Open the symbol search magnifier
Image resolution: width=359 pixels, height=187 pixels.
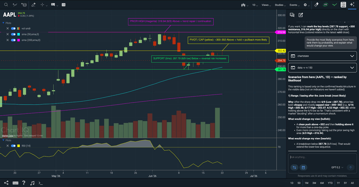click(6, 5)
